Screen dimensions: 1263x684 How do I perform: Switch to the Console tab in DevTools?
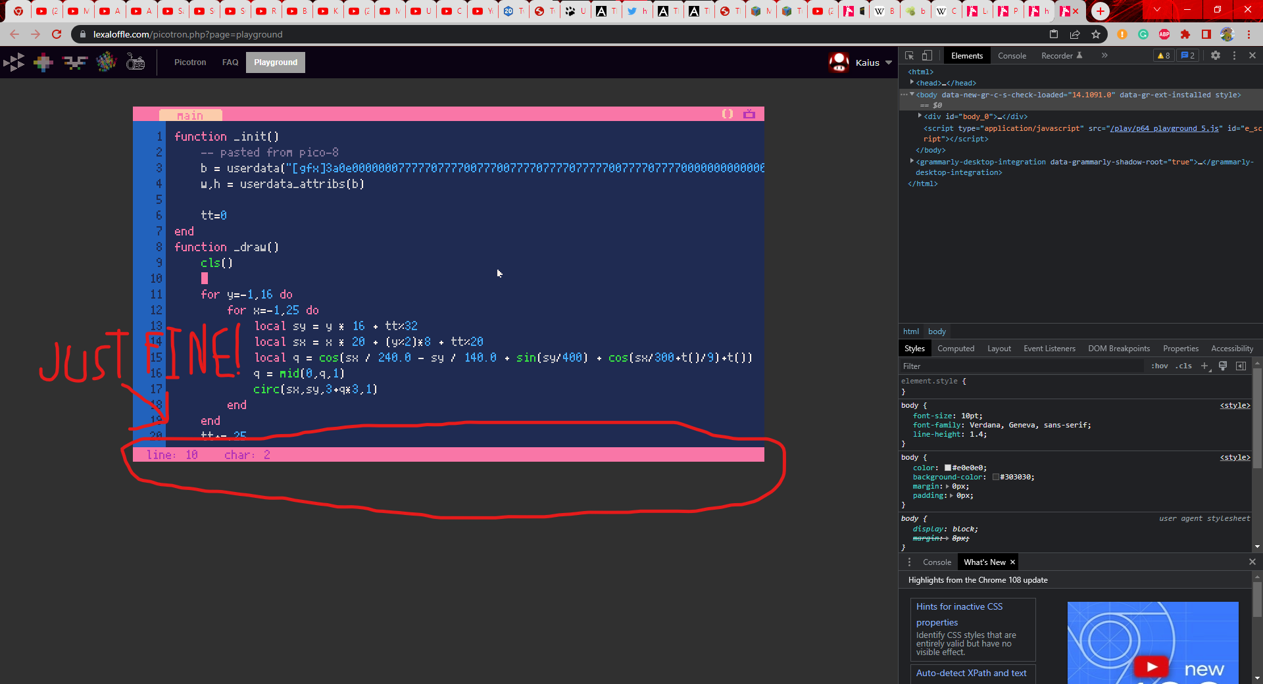(1012, 56)
